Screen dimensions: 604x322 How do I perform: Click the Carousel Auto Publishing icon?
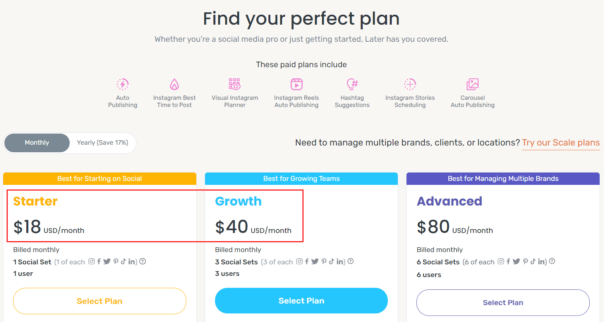[x=473, y=84]
